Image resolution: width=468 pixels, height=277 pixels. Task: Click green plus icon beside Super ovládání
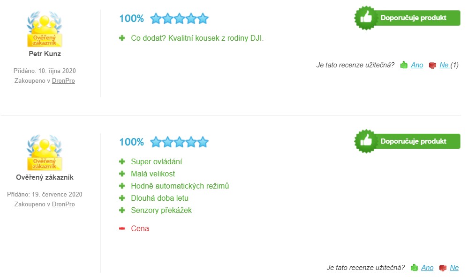click(122, 161)
